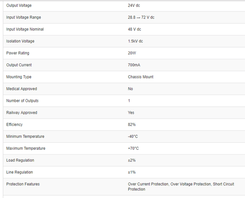Select the Chassis Mount value

pos(140,76)
